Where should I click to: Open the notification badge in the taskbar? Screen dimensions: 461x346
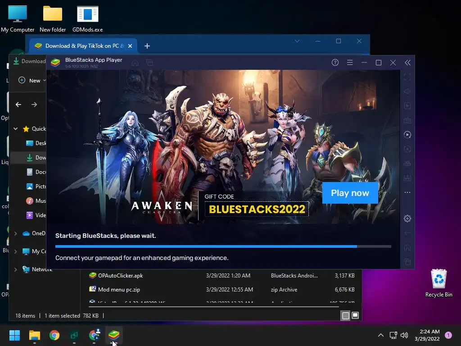coord(448,335)
